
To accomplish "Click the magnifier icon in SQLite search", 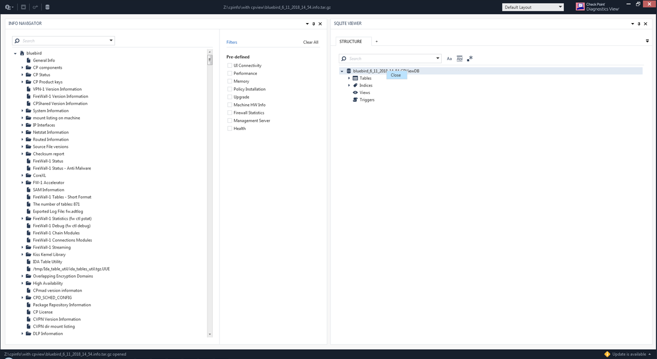I will pos(344,59).
